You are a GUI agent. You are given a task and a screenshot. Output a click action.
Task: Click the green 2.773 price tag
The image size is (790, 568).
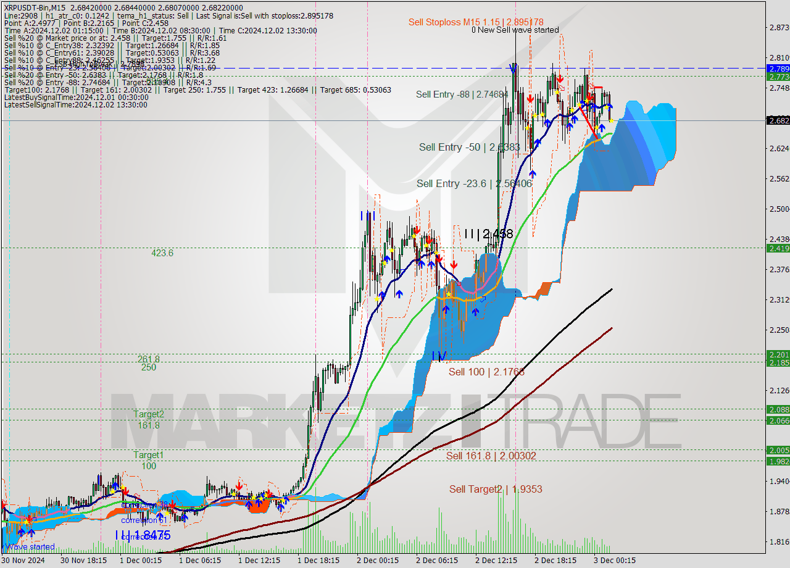click(778, 77)
